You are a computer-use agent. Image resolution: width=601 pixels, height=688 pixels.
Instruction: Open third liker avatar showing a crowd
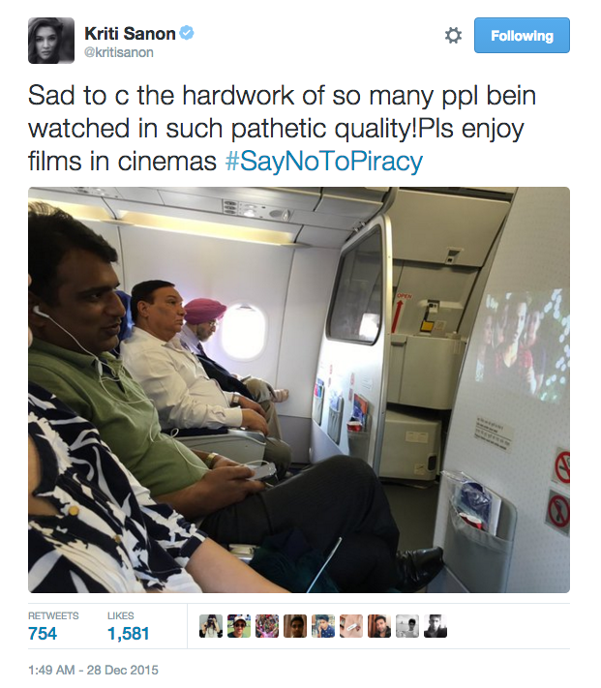pyautogui.click(x=267, y=626)
